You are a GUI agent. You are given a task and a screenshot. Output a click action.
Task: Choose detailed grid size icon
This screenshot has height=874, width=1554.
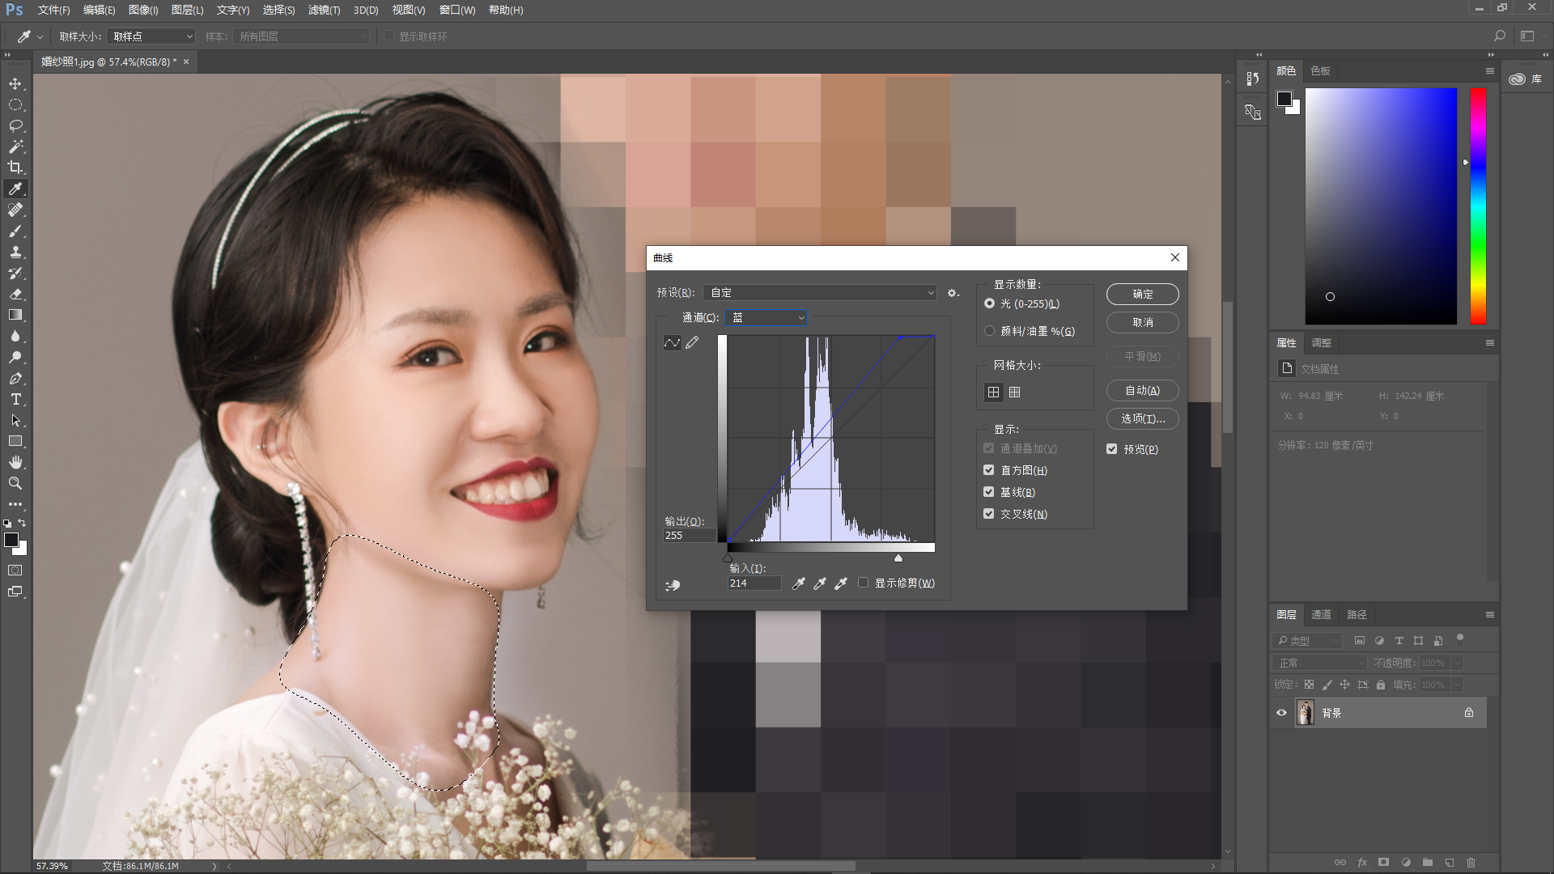1015,392
